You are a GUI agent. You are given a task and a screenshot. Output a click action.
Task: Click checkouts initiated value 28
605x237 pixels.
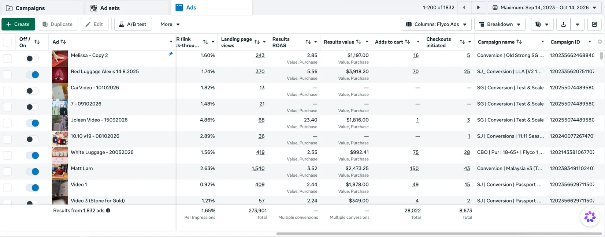click(x=467, y=153)
